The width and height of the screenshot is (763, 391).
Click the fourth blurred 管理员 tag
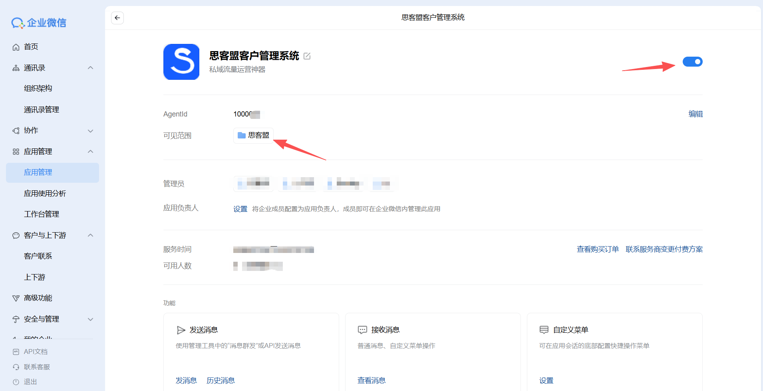pos(382,184)
